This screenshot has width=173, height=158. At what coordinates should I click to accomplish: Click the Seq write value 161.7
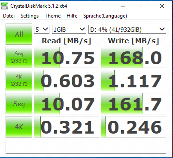(134, 104)
